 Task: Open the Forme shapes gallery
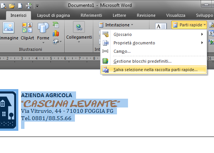click(43, 33)
